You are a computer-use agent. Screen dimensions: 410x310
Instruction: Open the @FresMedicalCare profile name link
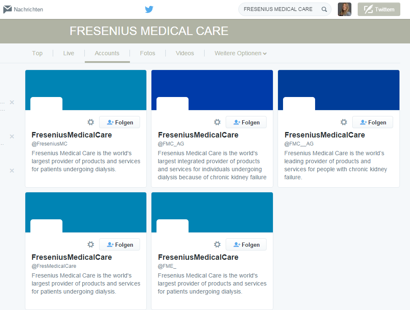coord(72,257)
